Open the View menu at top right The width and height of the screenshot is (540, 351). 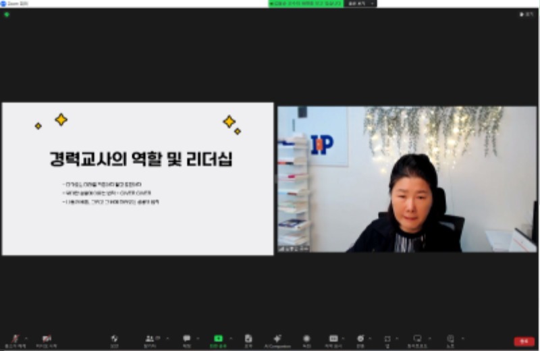click(526, 14)
